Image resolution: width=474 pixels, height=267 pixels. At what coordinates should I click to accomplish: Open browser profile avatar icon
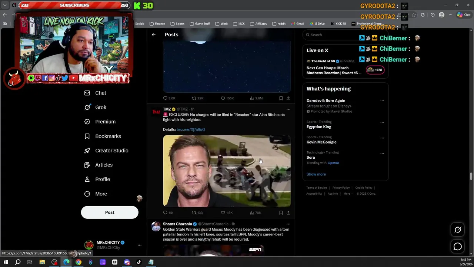tap(441, 15)
